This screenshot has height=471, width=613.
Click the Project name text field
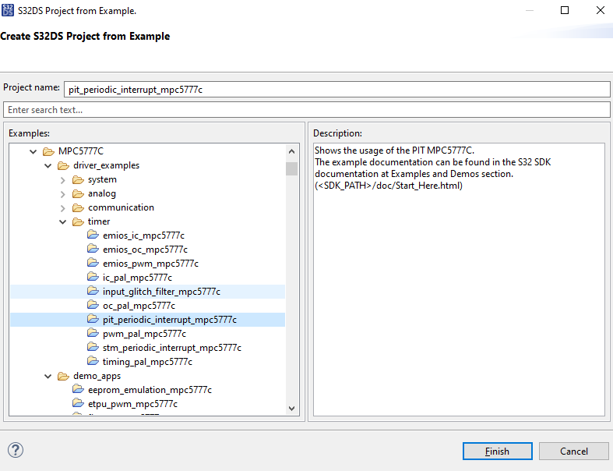click(x=336, y=90)
